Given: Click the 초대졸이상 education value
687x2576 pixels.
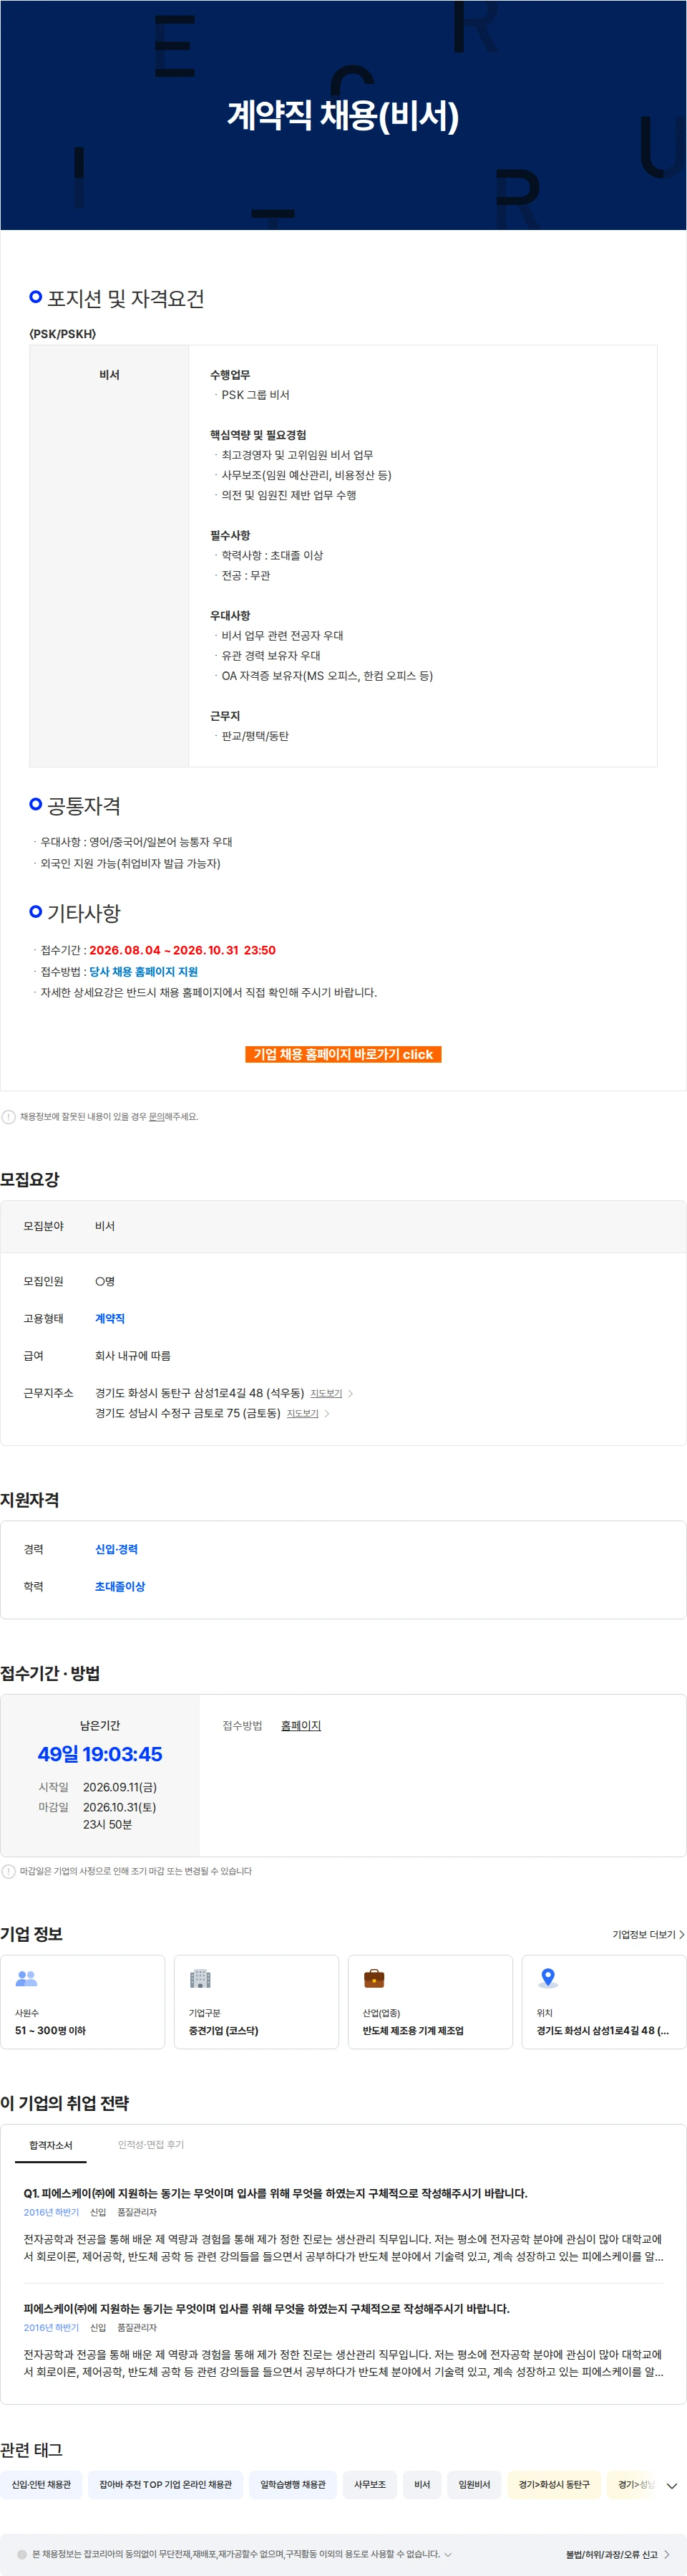Looking at the screenshot, I should [120, 1586].
